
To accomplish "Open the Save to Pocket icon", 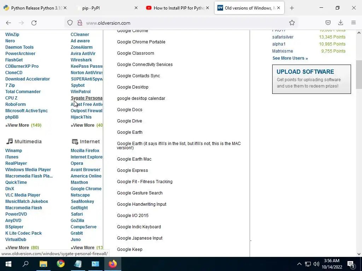I will click(328, 23).
